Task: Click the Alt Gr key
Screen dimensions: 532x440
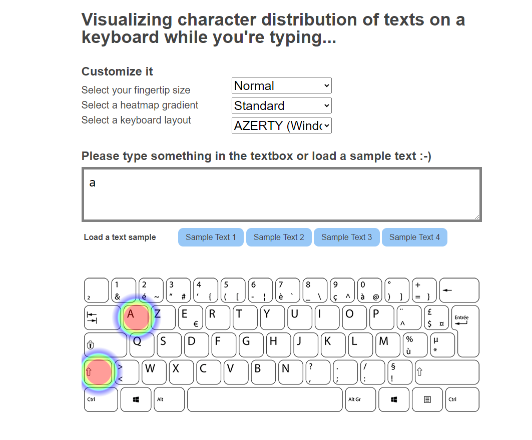Action: 361,399
